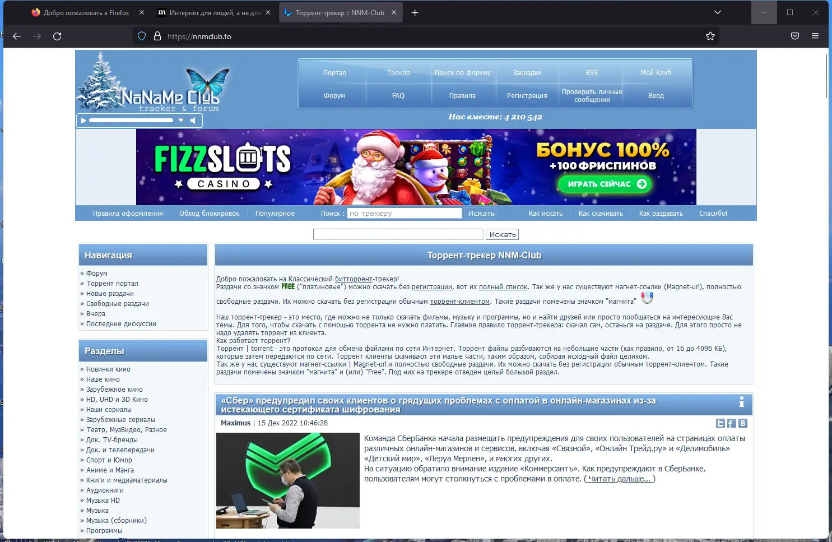Open 'Свободные раздачи' in Навигация
Viewport: 832px width, 542px height.
pyautogui.click(x=118, y=304)
